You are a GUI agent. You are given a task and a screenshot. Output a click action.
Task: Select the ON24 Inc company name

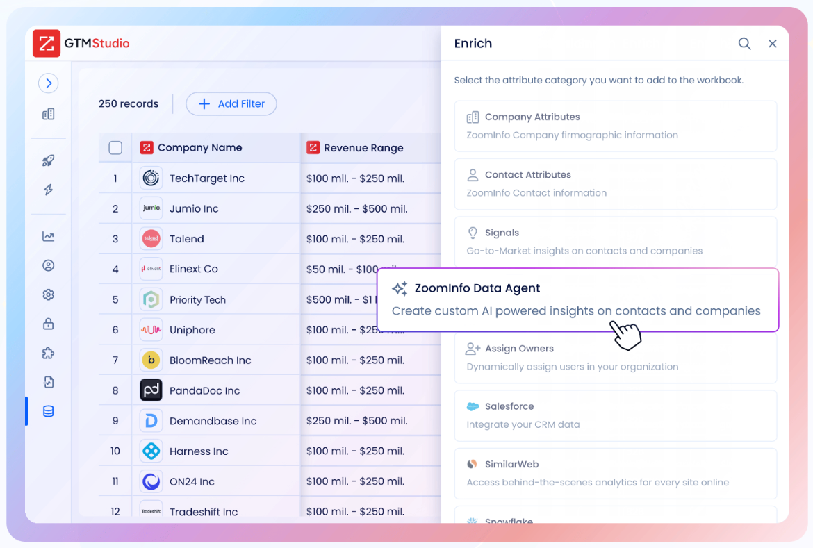pos(192,481)
